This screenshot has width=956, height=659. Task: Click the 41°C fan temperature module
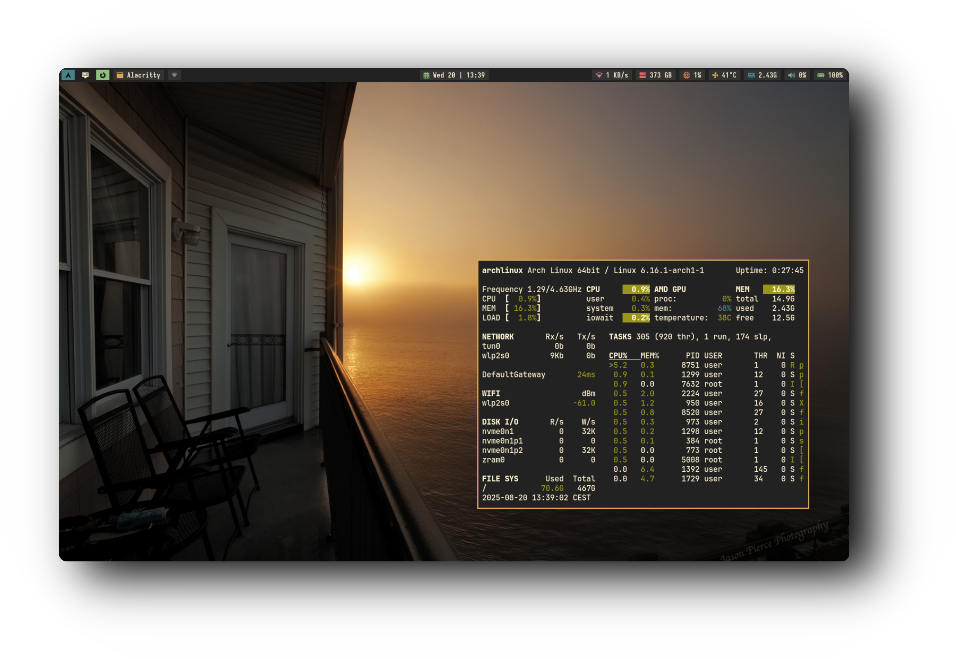coord(724,75)
